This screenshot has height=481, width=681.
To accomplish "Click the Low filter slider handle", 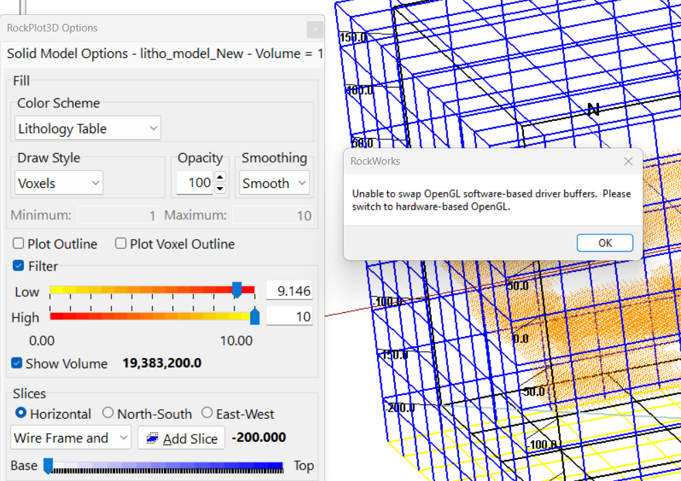I will pyautogui.click(x=237, y=290).
